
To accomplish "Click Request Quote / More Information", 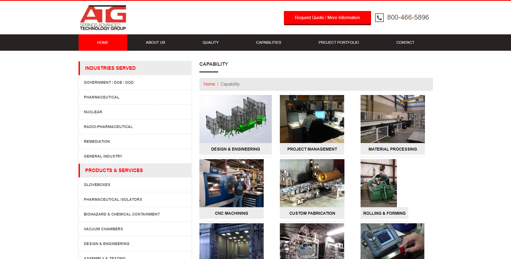I will tap(327, 17).
